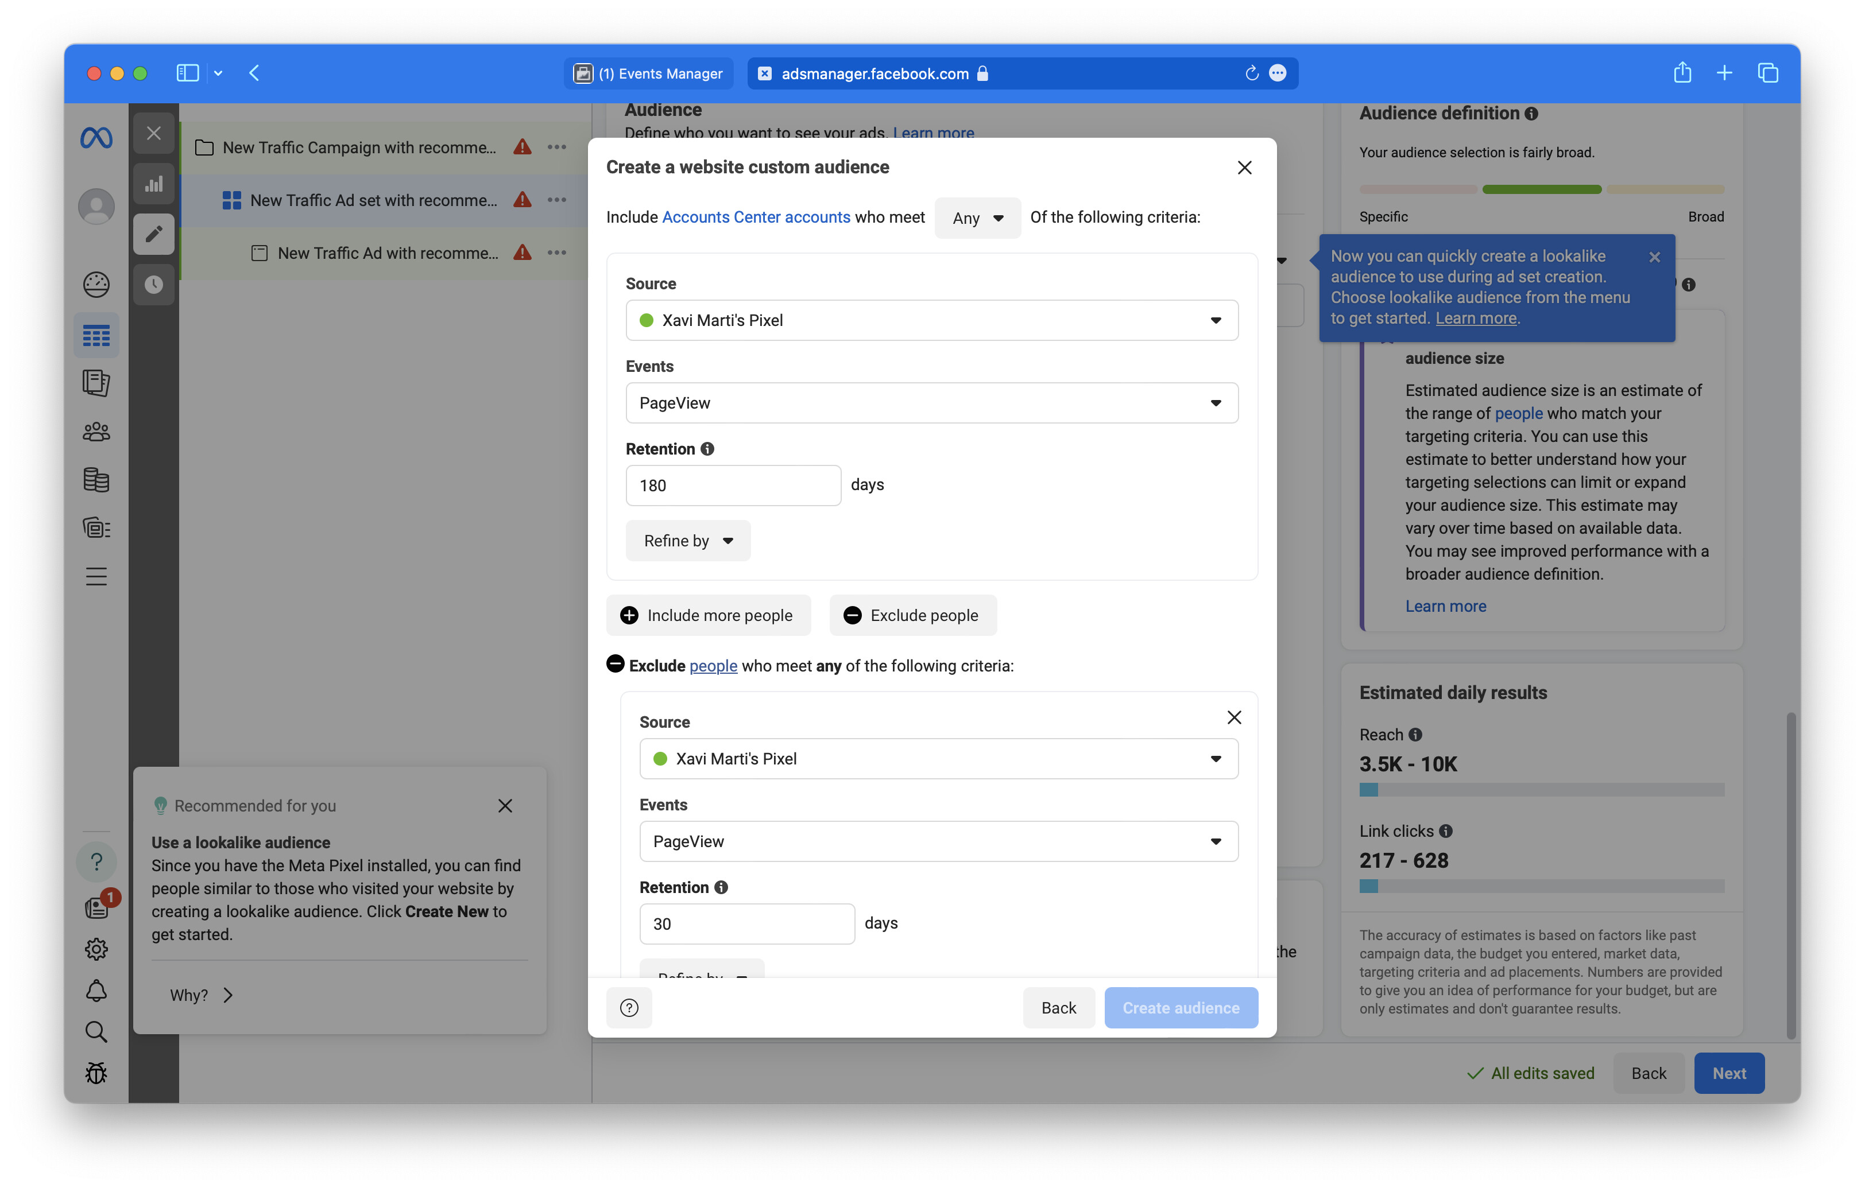The height and width of the screenshot is (1188, 1865).
Task: Open the Events dropdown showing PageView
Action: [932, 402]
